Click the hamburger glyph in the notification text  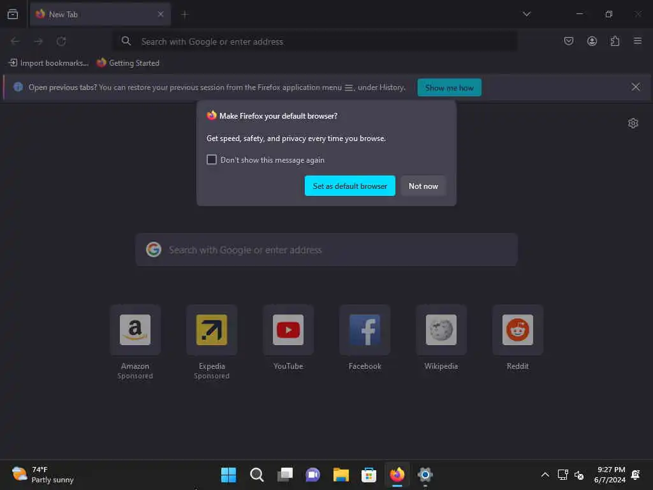coord(349,87)
